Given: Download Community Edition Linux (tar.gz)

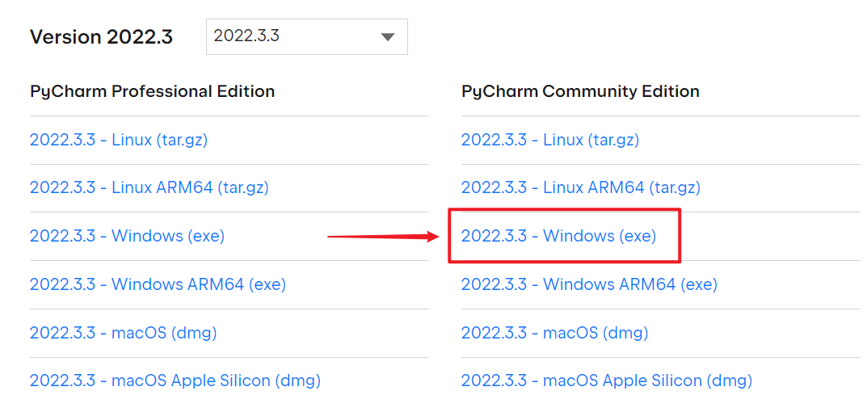Looking at the screenshot, I should (550, 140).
